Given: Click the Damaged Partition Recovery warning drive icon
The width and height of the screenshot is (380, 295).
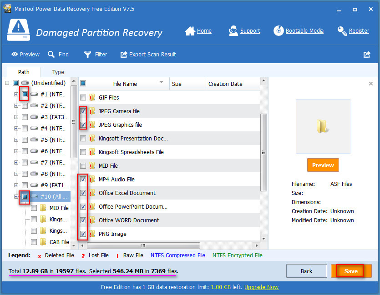Looking at the screenshot, I should click(18, 30).
